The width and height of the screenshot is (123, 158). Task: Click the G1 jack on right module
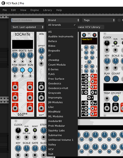pos(107,108)
